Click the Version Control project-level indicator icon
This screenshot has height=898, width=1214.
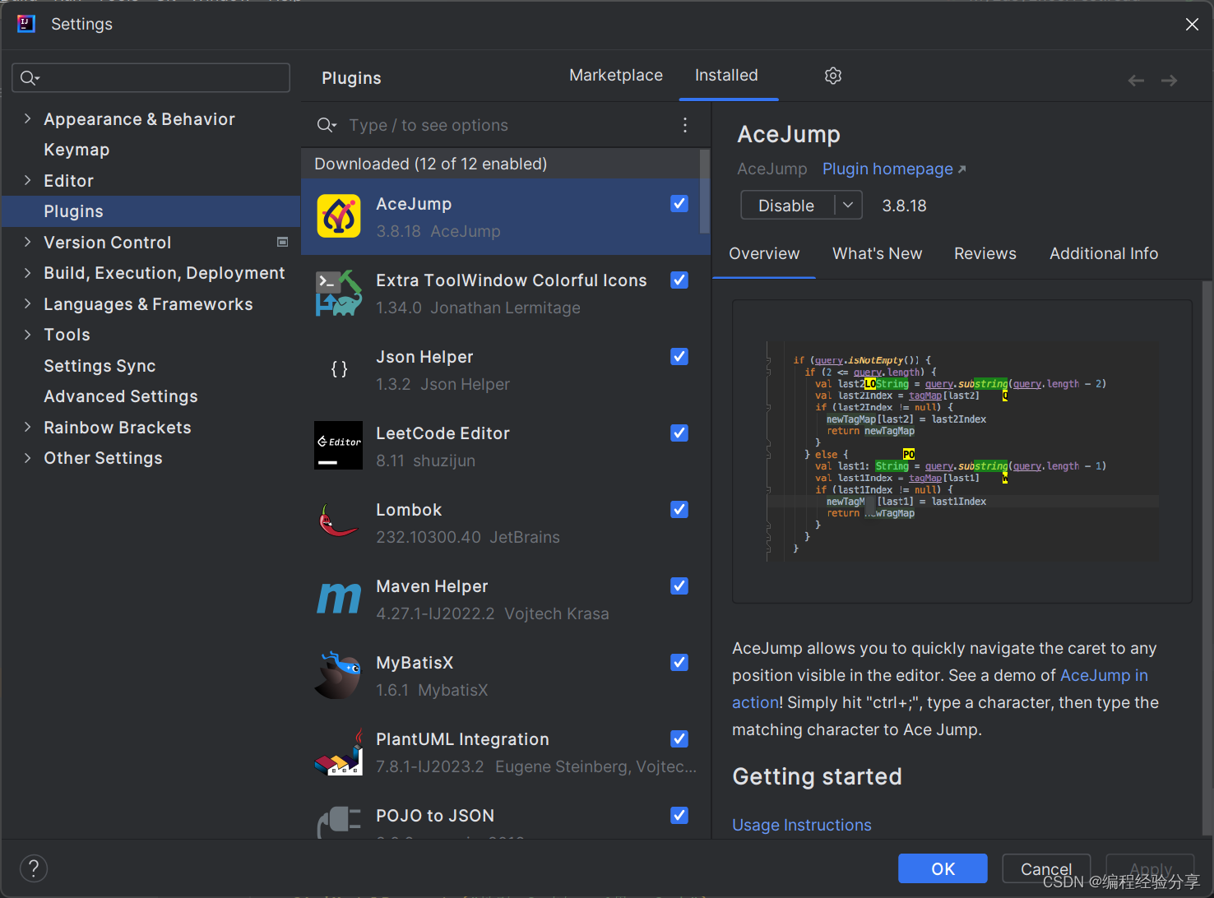tap(282, 242)
